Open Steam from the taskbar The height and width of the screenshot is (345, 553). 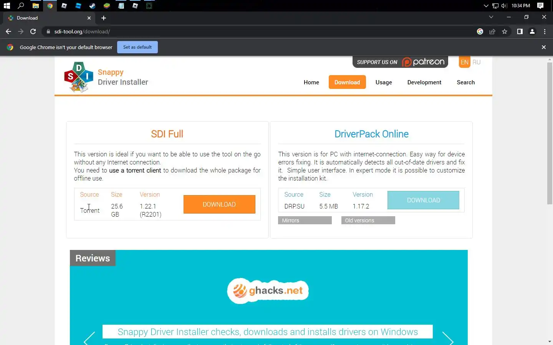[x=93, y=6]
